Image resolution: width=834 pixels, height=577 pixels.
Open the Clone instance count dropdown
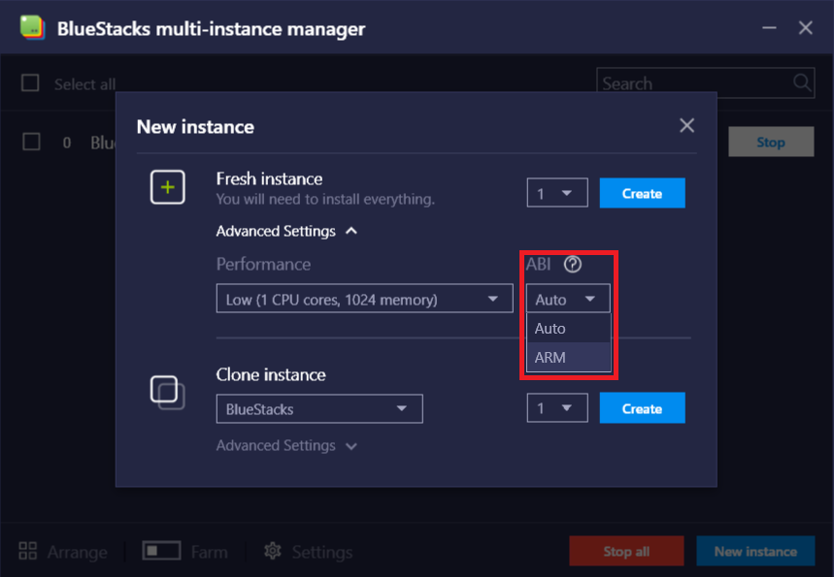click(557, 408)
